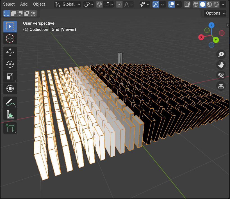
Task: Open the Object menu
Action: click(x=39, y=4)
